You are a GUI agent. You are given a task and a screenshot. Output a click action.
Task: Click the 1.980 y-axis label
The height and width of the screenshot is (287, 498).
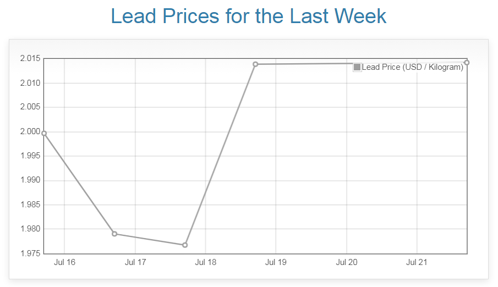[30, 229]
